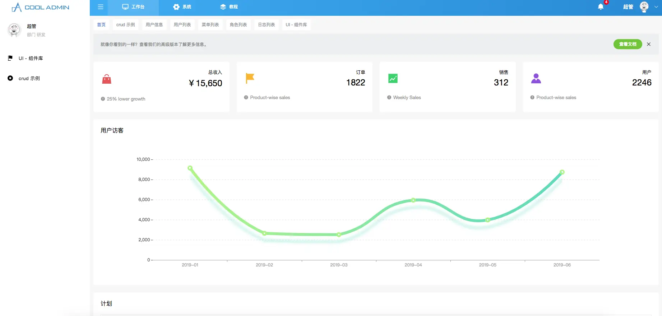Click the Cool Admin logo
This screenshot has height=316, width=662.
pos(41,7)
